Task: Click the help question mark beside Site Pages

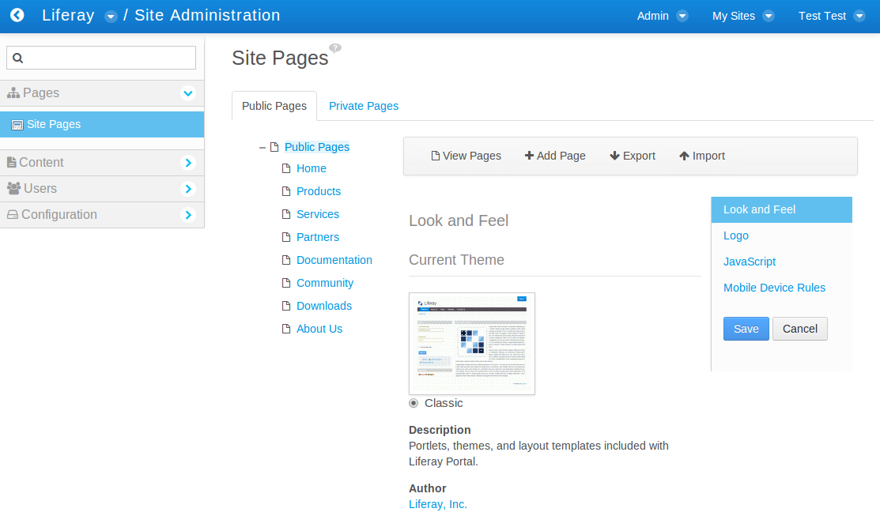Action: [x=335, y=48]
